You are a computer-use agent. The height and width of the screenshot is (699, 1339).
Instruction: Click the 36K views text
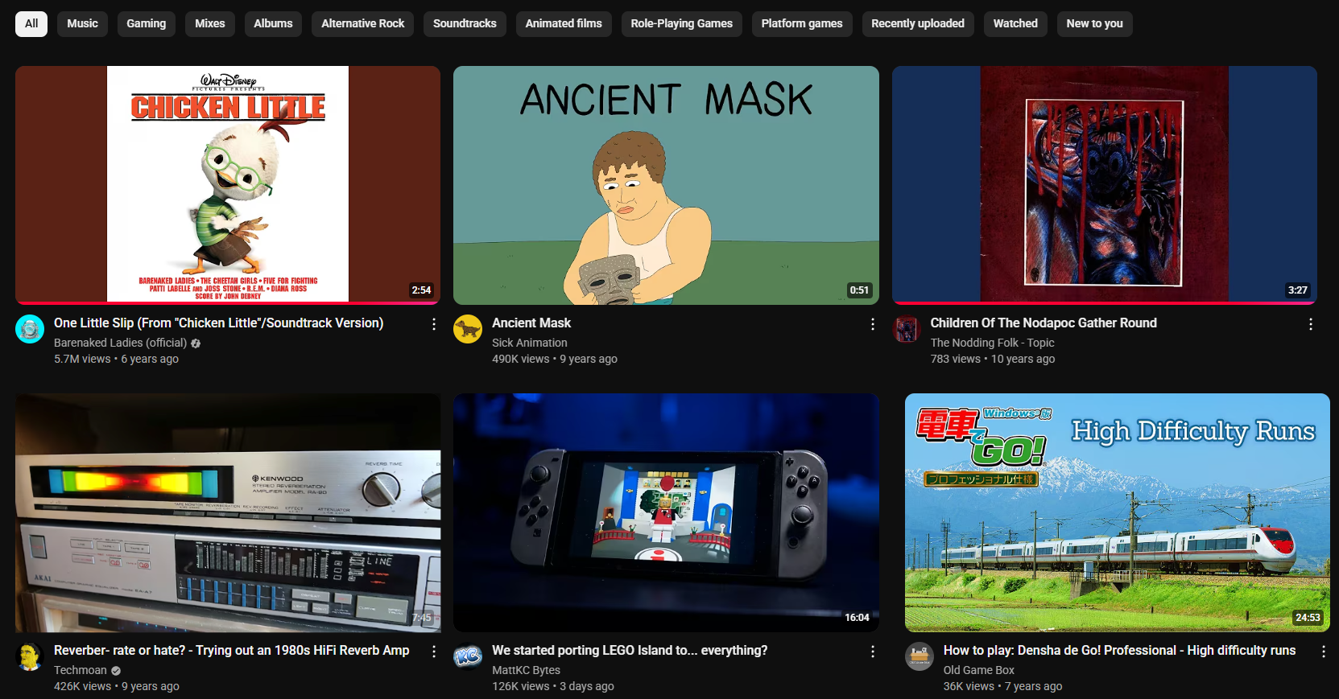click(x=969, y=686)
